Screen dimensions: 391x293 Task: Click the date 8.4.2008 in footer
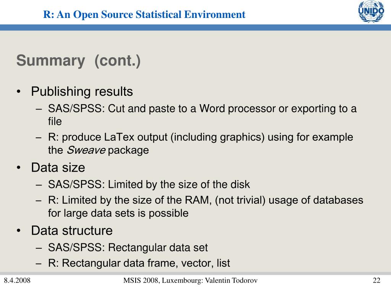tap(17, 280)
